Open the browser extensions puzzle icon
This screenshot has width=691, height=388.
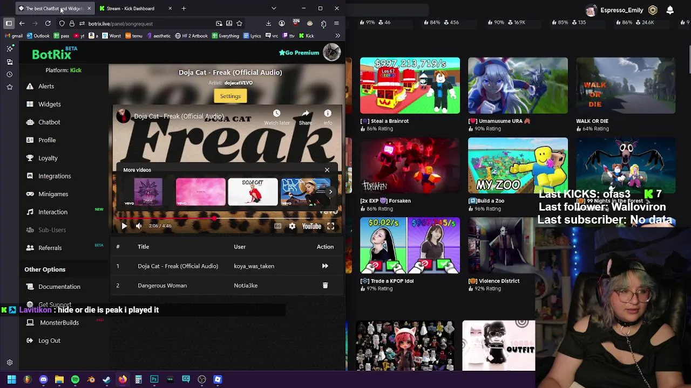point(323,24)
